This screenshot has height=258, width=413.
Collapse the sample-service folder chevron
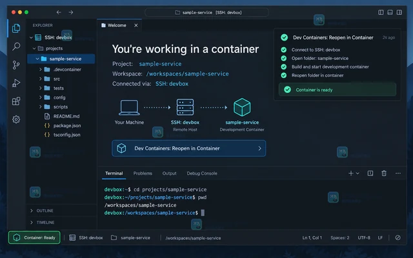37,59
